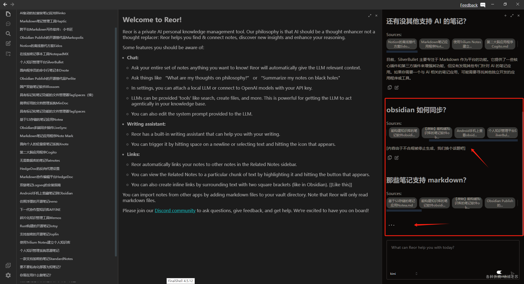This screenshot has height=284, width=524.
Task: Open note '个人知识管理平台SilverBullet'
Action: point(41,62)
